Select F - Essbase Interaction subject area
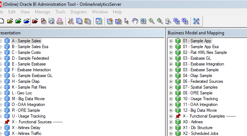 [31, 70]
